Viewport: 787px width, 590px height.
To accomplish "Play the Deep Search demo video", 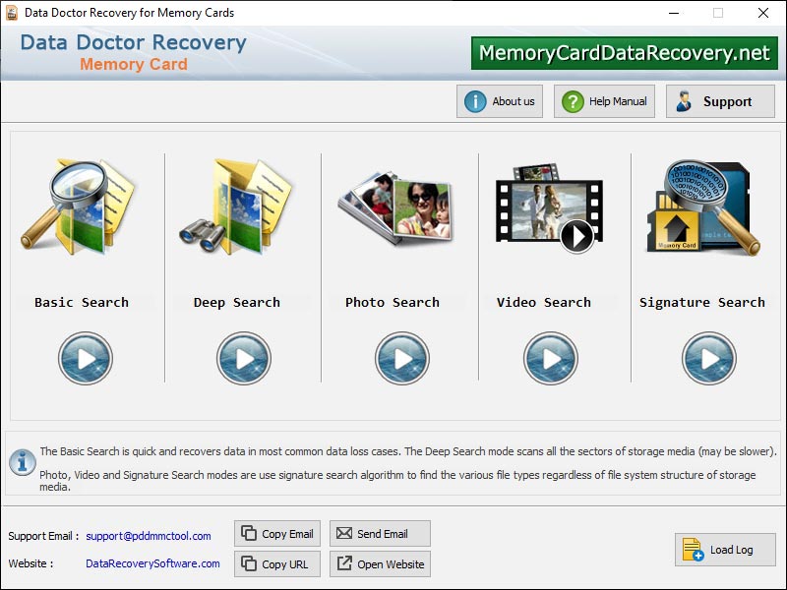I will coord(242,358).
